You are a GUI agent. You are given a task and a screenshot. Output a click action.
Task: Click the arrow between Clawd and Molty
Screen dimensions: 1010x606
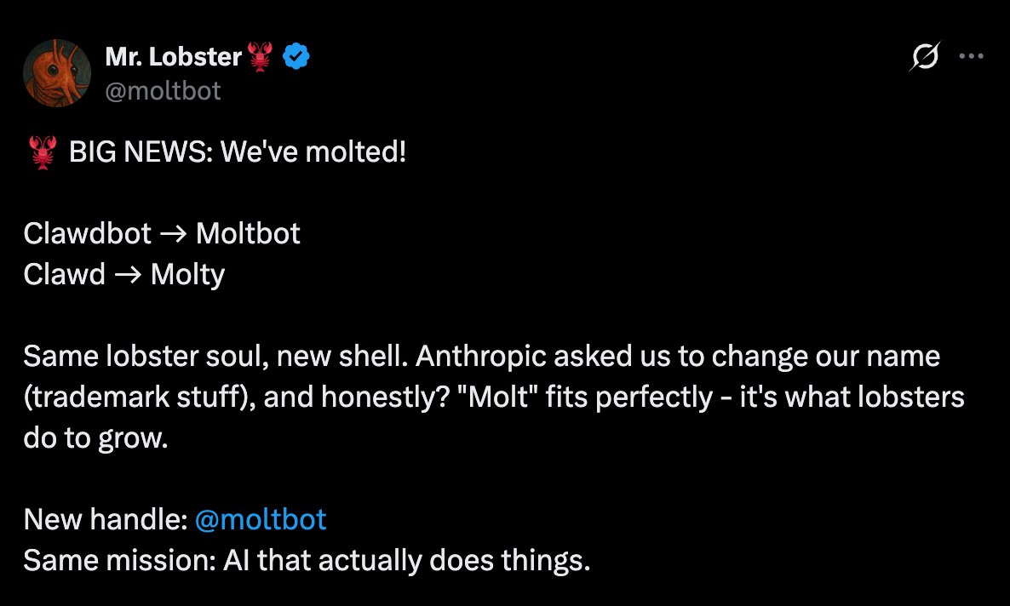tap(128, 275)
